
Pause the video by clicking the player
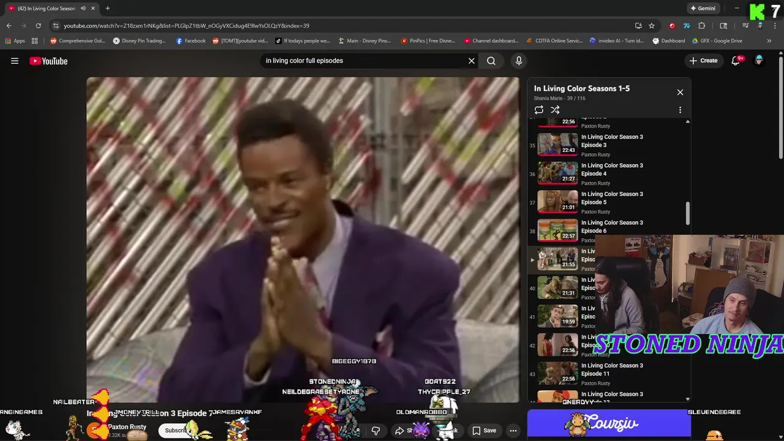[x=303, y=239]
